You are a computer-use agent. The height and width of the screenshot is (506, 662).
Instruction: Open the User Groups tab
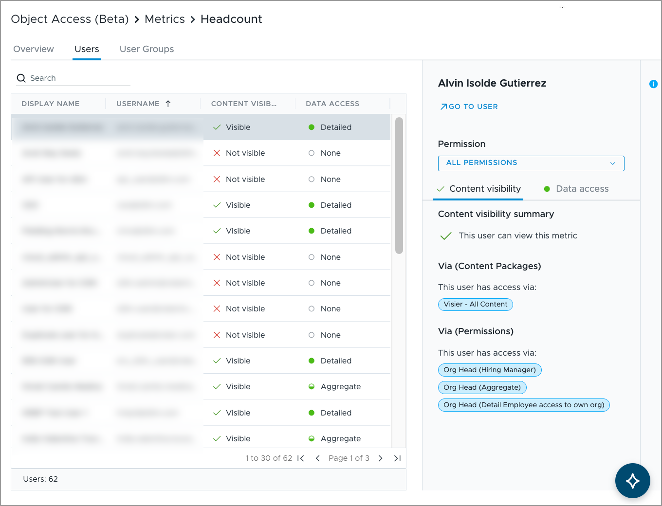tap(147, 49)
